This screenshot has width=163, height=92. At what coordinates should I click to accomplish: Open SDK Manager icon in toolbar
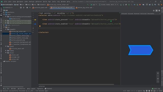pos(155,5)
